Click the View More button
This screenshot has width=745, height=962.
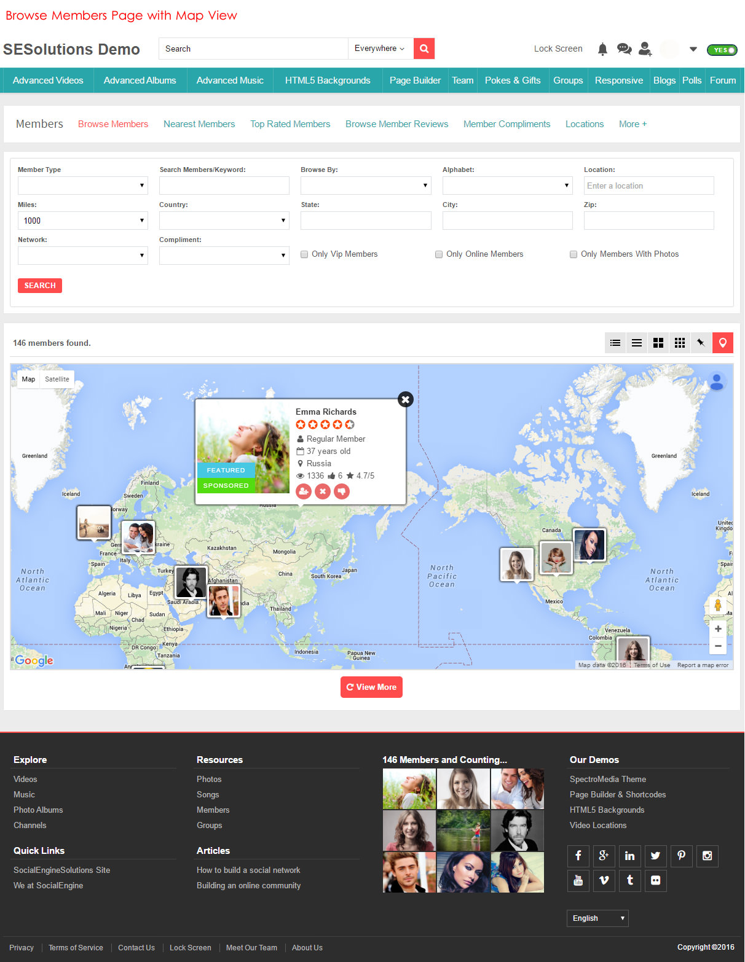(x=371, y=687)
